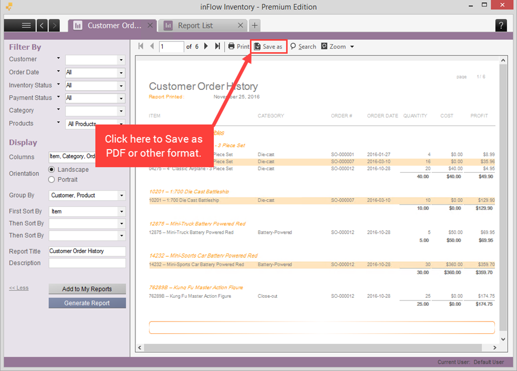Jump to first report page
Screen dimensions: 517x371
(x=141, y=46)
